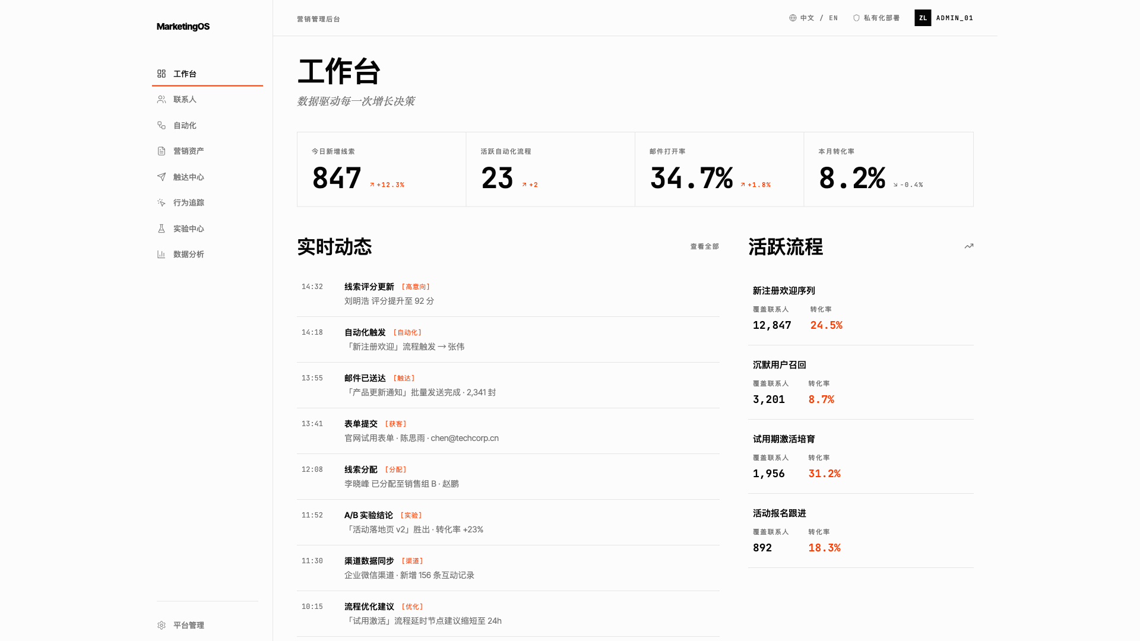Expand the ZL ADMIN_01 account menu

point(944,18)
